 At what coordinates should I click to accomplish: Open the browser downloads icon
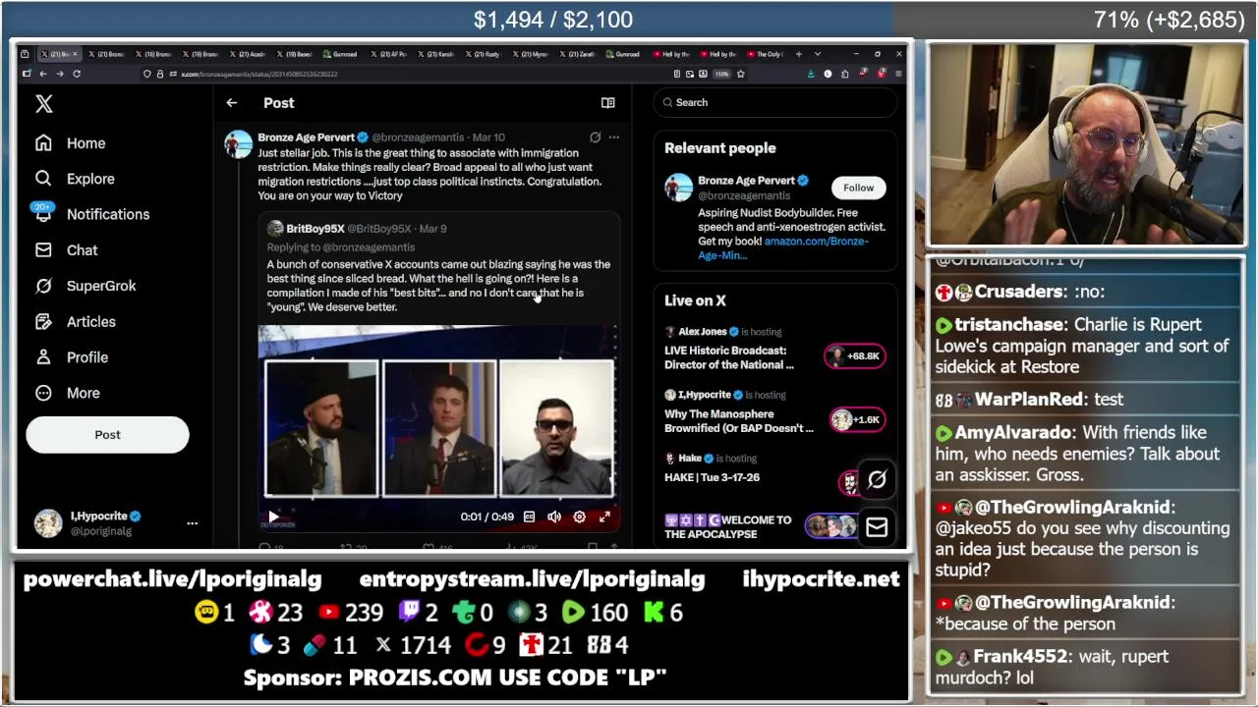click(x=811, y=74)
